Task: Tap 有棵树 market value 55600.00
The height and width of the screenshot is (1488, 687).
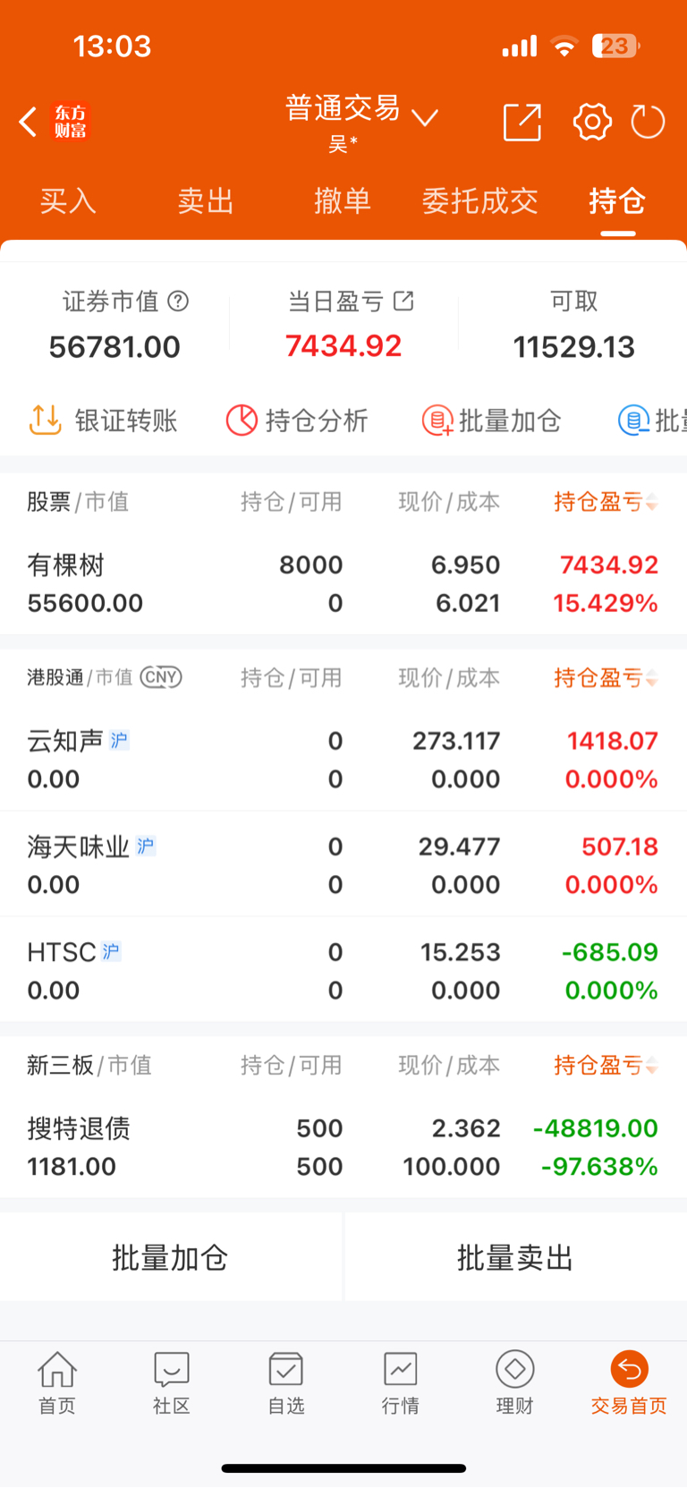Action: 85,603
